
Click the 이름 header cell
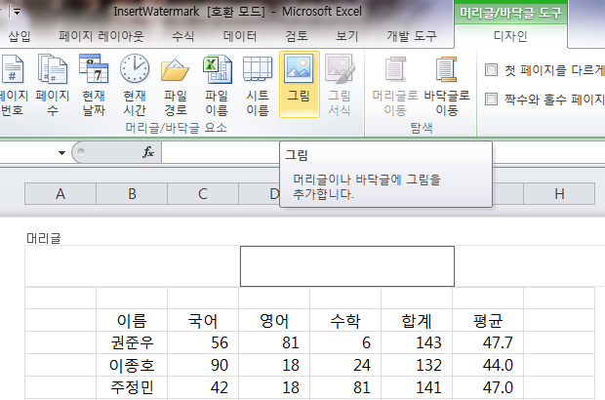point(132,321)
